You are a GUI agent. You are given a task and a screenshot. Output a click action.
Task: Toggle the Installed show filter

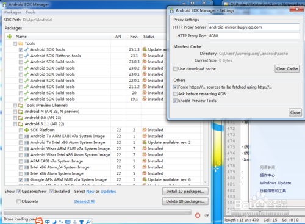point(52,192)
